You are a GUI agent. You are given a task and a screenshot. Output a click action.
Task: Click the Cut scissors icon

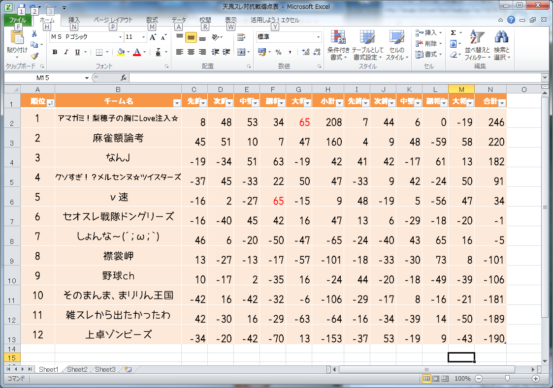click(x=34, y=33)
